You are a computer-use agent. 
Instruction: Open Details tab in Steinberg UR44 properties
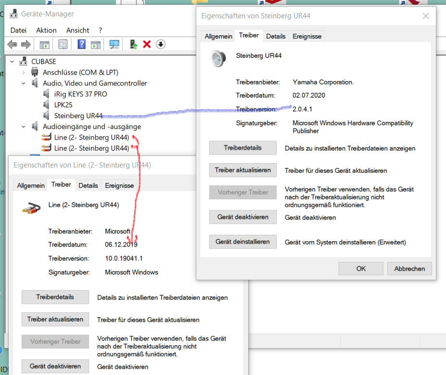[x=276, y=37]
